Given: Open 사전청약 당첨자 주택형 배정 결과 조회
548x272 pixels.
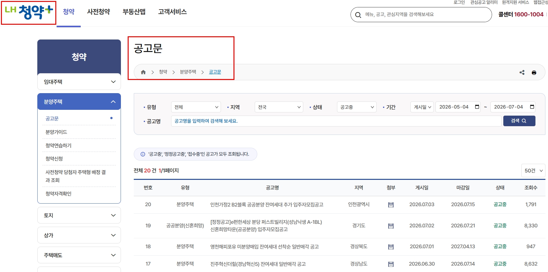Looking at the screenshot, I should point(76,176).
